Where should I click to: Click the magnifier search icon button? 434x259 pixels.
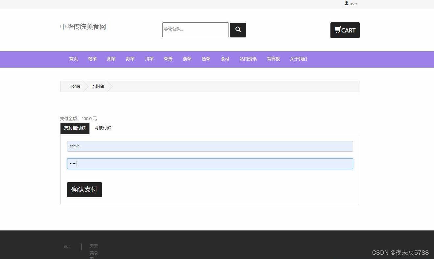pos(238,30)
